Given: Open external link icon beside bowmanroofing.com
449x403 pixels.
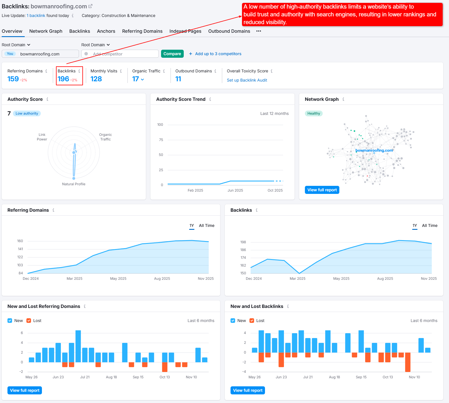Looking at the screenshot, I should 90,6.
